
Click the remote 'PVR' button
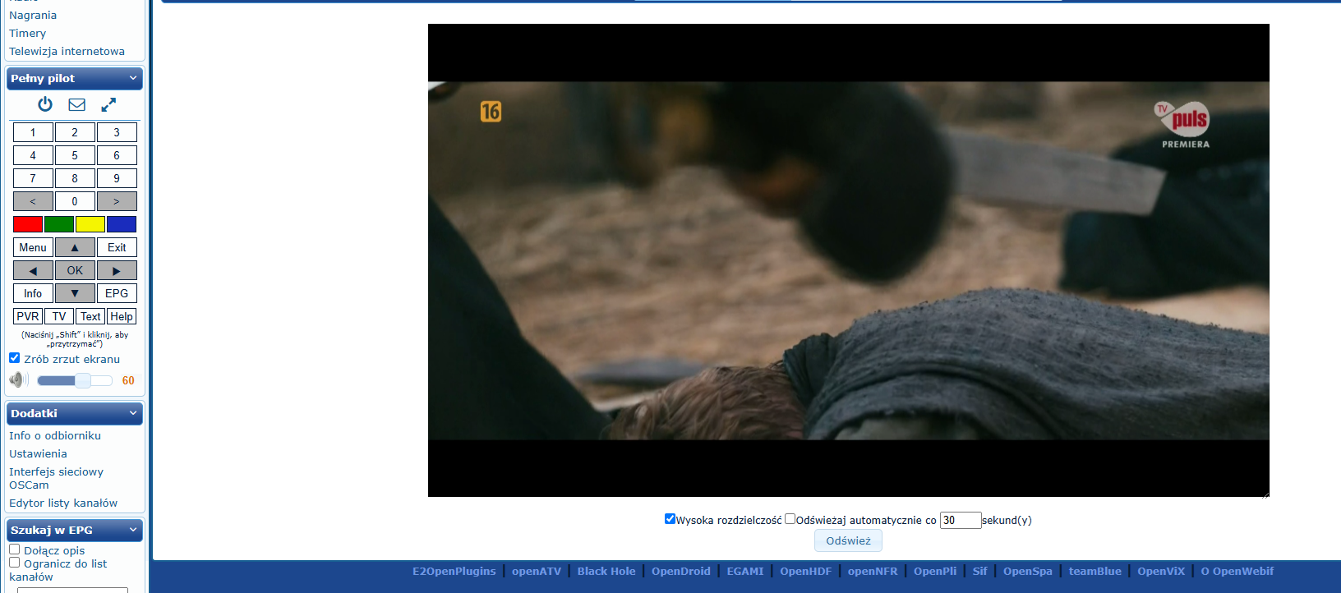(28, 316)
